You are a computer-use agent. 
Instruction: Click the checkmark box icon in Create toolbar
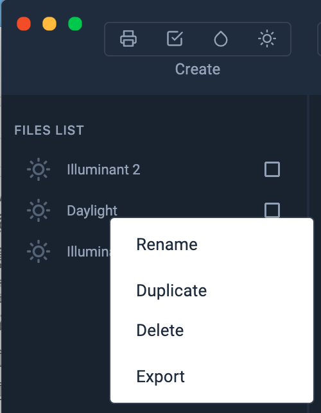(175, 38)
